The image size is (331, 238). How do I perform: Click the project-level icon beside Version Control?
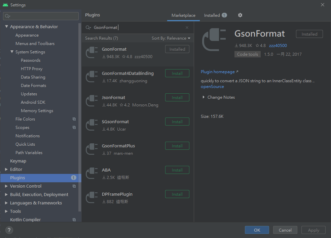tap(74, 186)
